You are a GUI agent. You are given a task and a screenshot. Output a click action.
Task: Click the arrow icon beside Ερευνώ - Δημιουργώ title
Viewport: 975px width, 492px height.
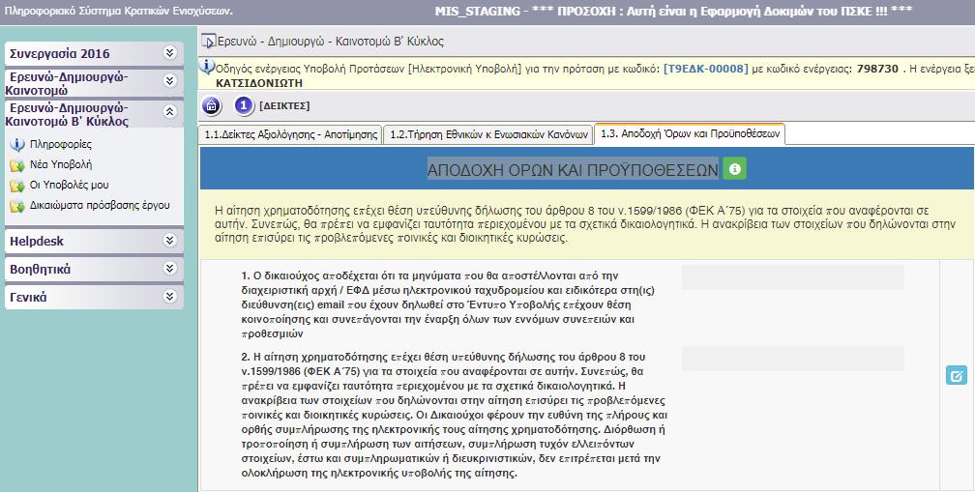coord(208,42)
